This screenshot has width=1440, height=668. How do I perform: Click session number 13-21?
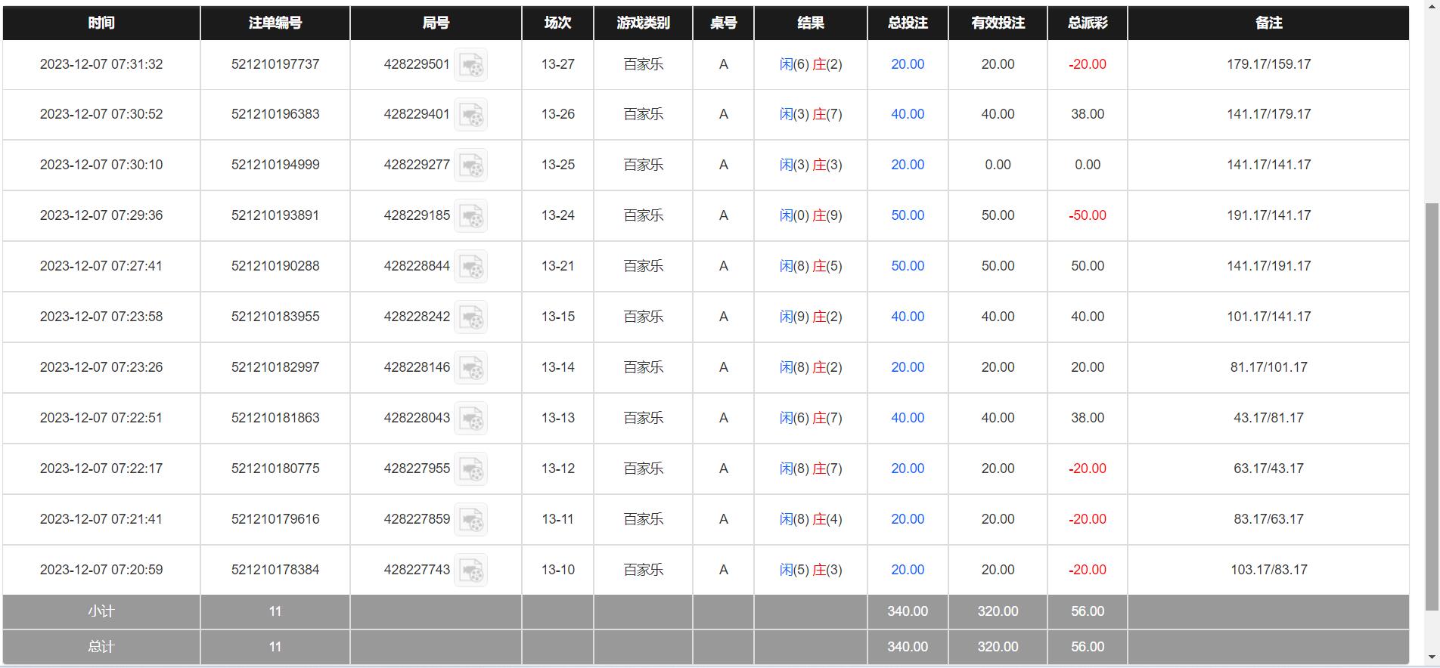coord(558,266)
